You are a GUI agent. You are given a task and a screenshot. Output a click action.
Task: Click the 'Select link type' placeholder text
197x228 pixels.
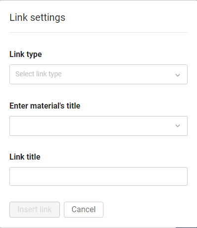coord(39,74)
